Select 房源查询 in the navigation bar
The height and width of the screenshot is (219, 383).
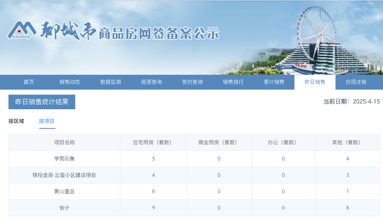click(151, 82)
